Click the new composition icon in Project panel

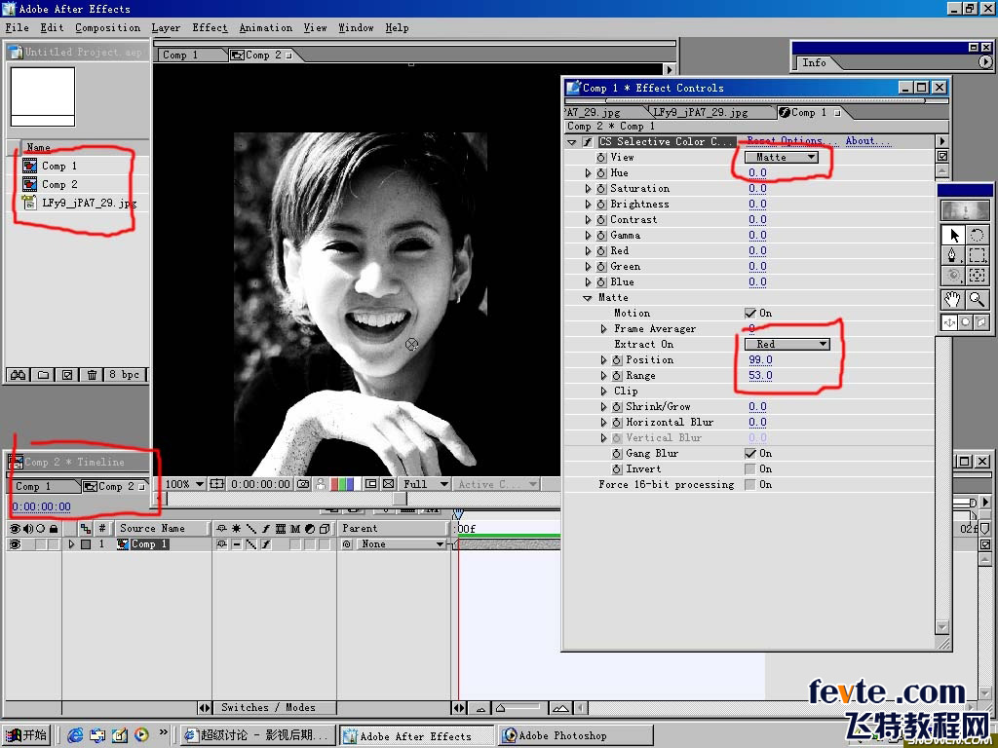[67, 375]
